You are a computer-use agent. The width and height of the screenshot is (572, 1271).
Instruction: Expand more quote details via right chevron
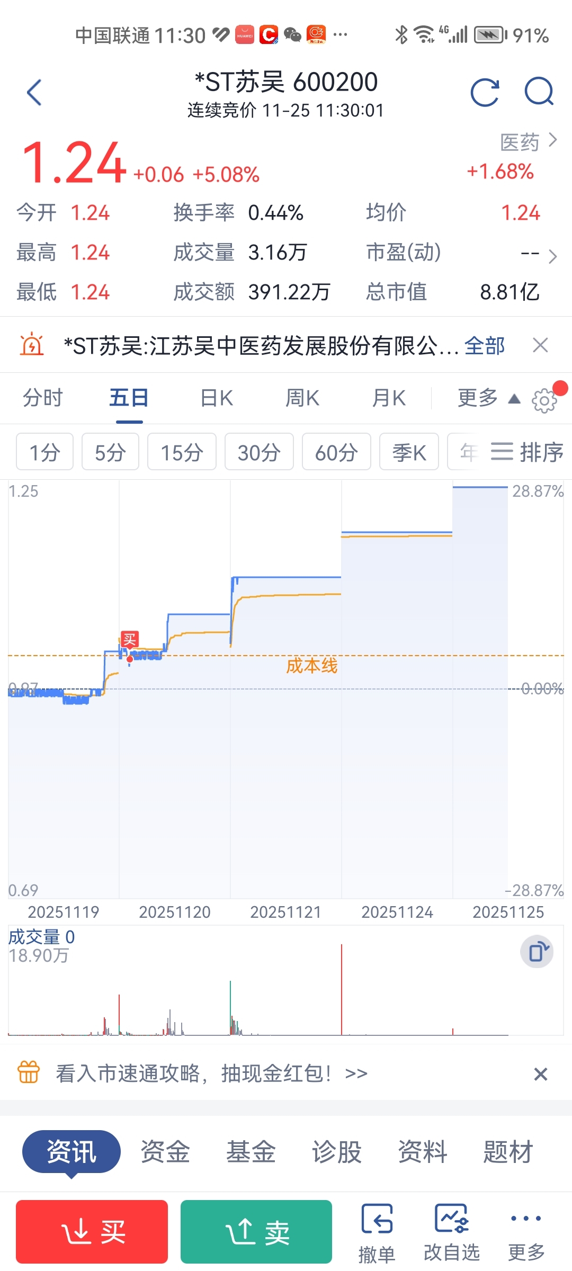tap(552, 256)
